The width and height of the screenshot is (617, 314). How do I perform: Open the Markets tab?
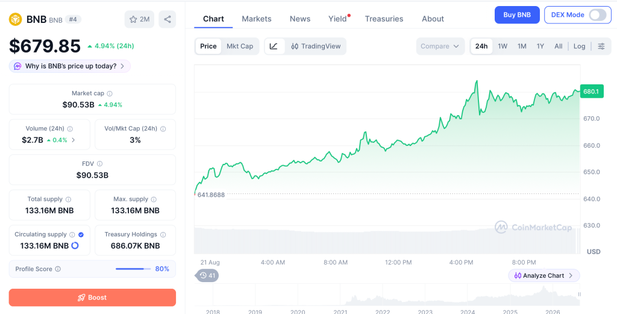pos(257,19)
